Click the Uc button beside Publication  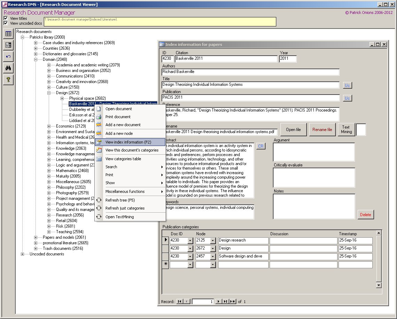pos(347,98)
